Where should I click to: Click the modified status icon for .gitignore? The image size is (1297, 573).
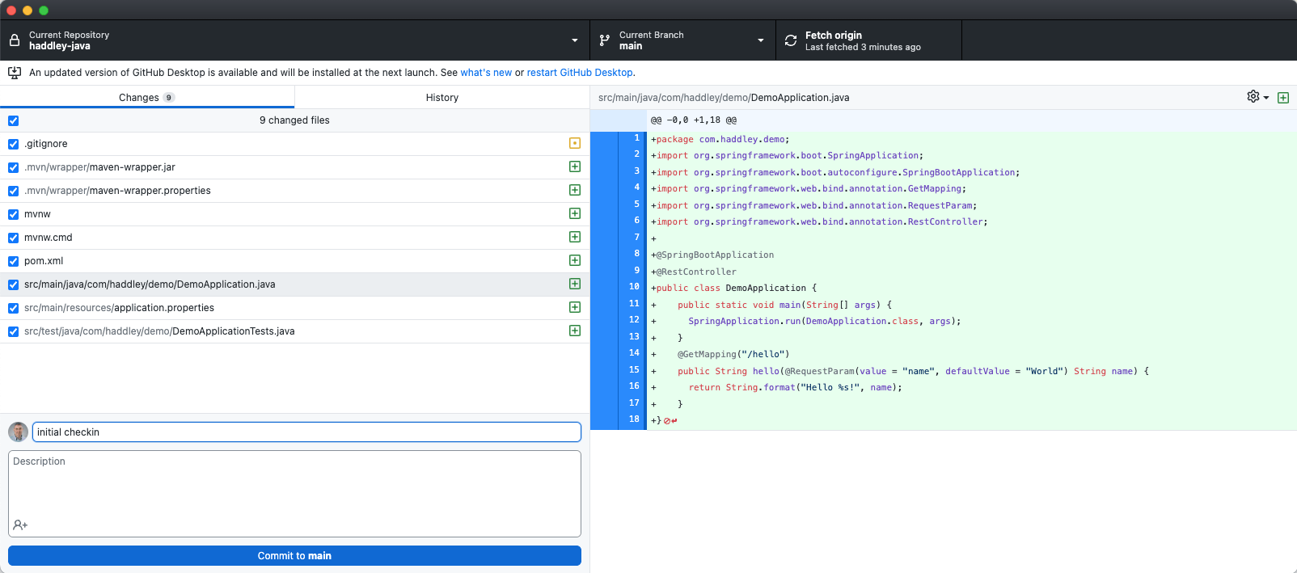(575, 143)
